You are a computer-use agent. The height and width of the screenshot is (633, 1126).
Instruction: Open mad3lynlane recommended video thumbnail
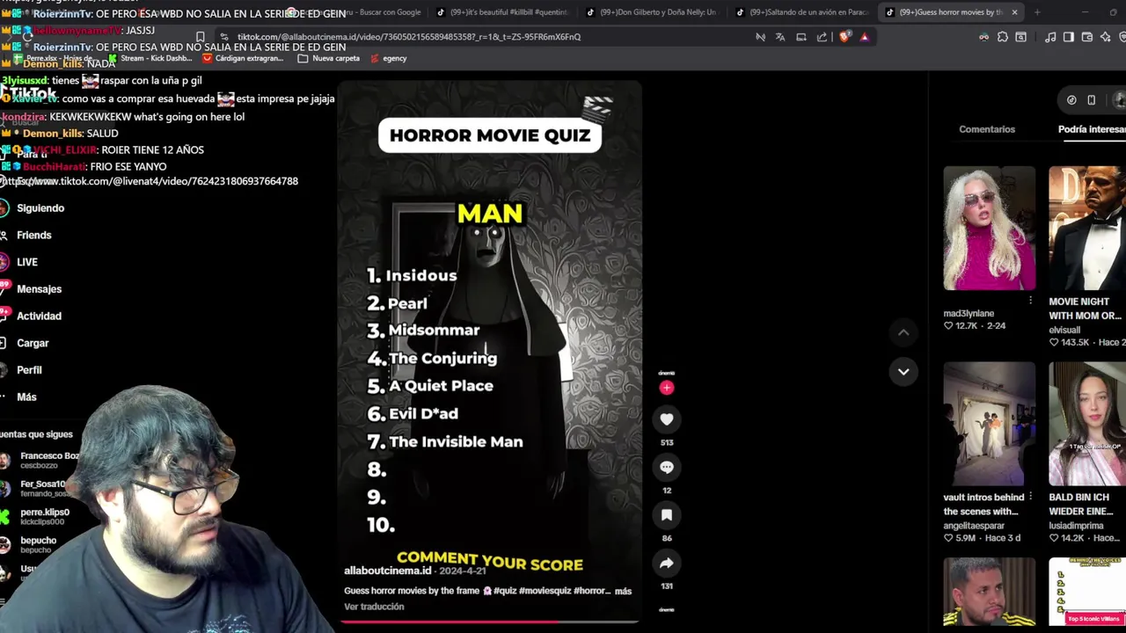[x=990, y=228]
